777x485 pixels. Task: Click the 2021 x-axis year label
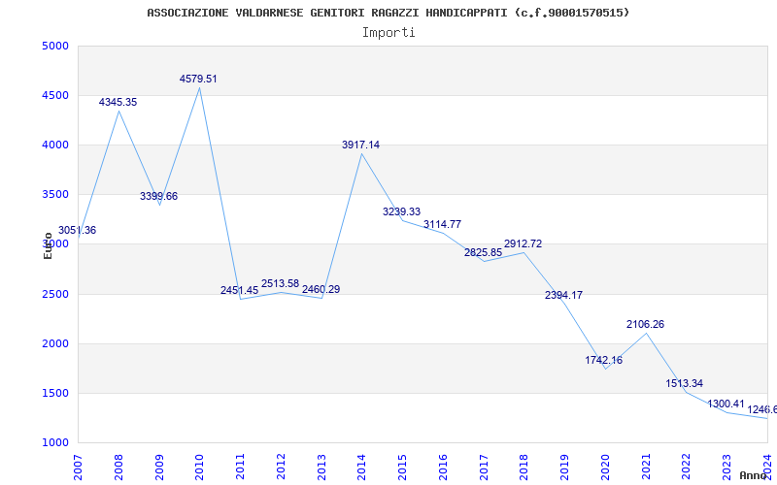coord(646,468)
